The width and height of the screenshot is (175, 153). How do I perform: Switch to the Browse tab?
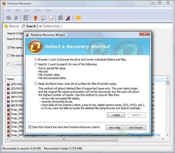pos(12,26)
